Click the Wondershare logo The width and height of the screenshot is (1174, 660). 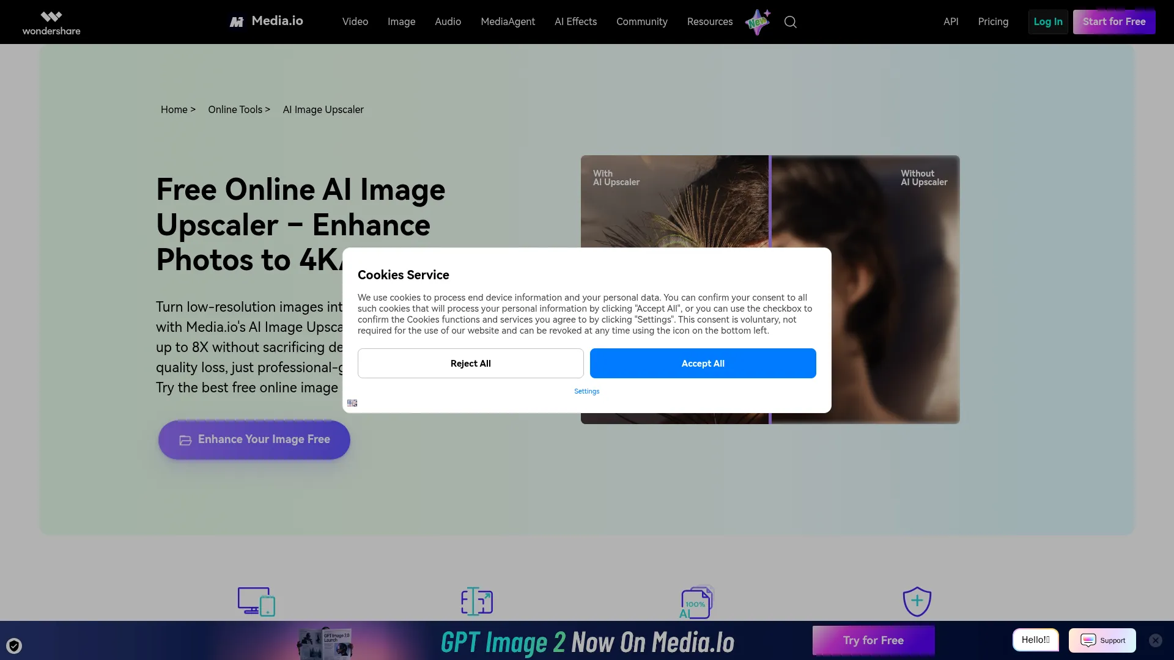click(x=51, y=23)
